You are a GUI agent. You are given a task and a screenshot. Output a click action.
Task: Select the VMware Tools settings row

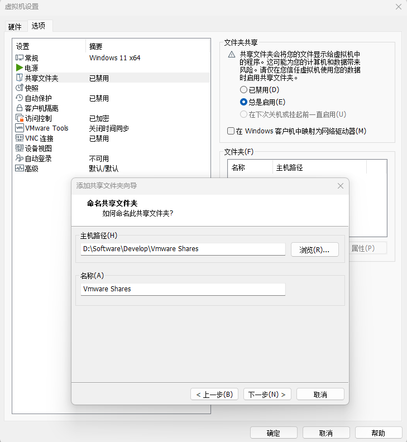pos(111,128)
